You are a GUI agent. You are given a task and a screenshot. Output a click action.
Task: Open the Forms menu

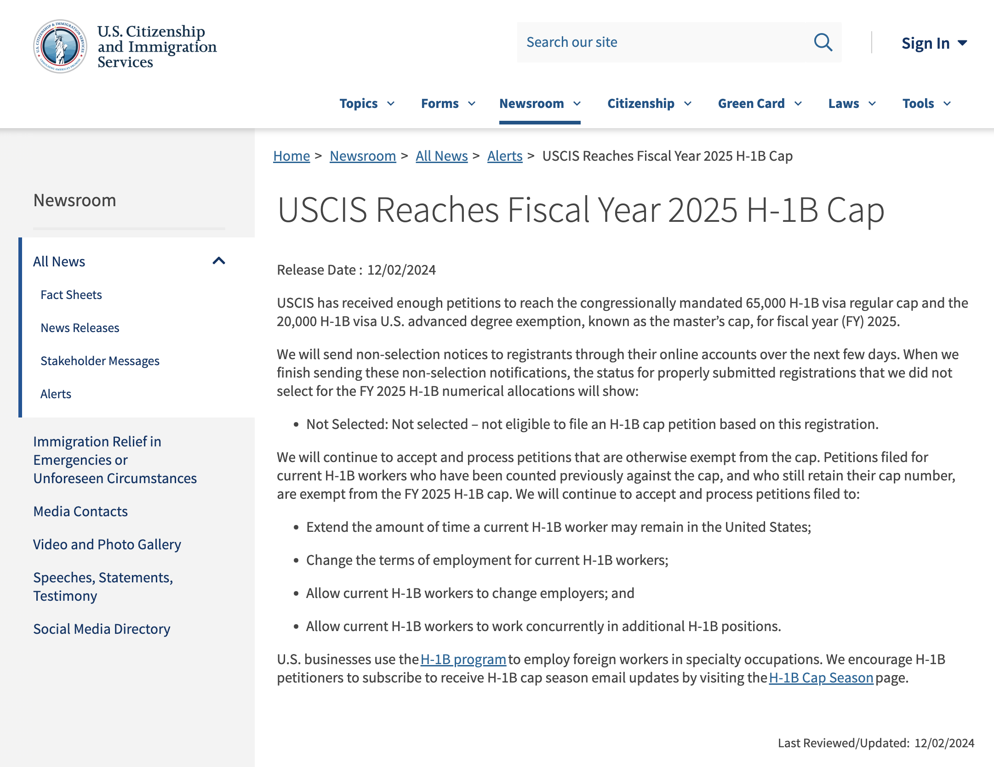tap(440, 103)
